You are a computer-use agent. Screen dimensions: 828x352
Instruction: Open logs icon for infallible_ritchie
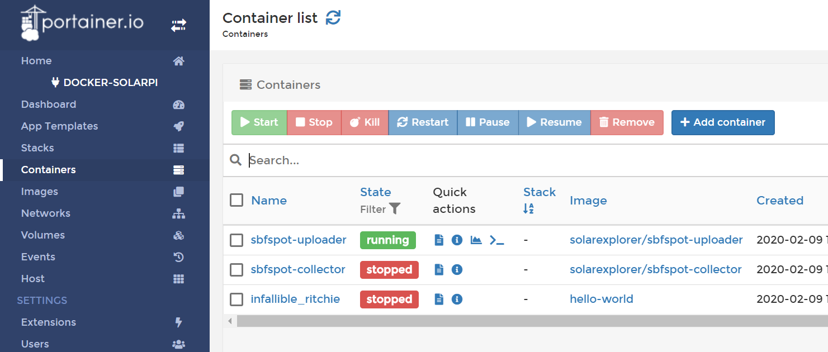[x=439, y=299]
